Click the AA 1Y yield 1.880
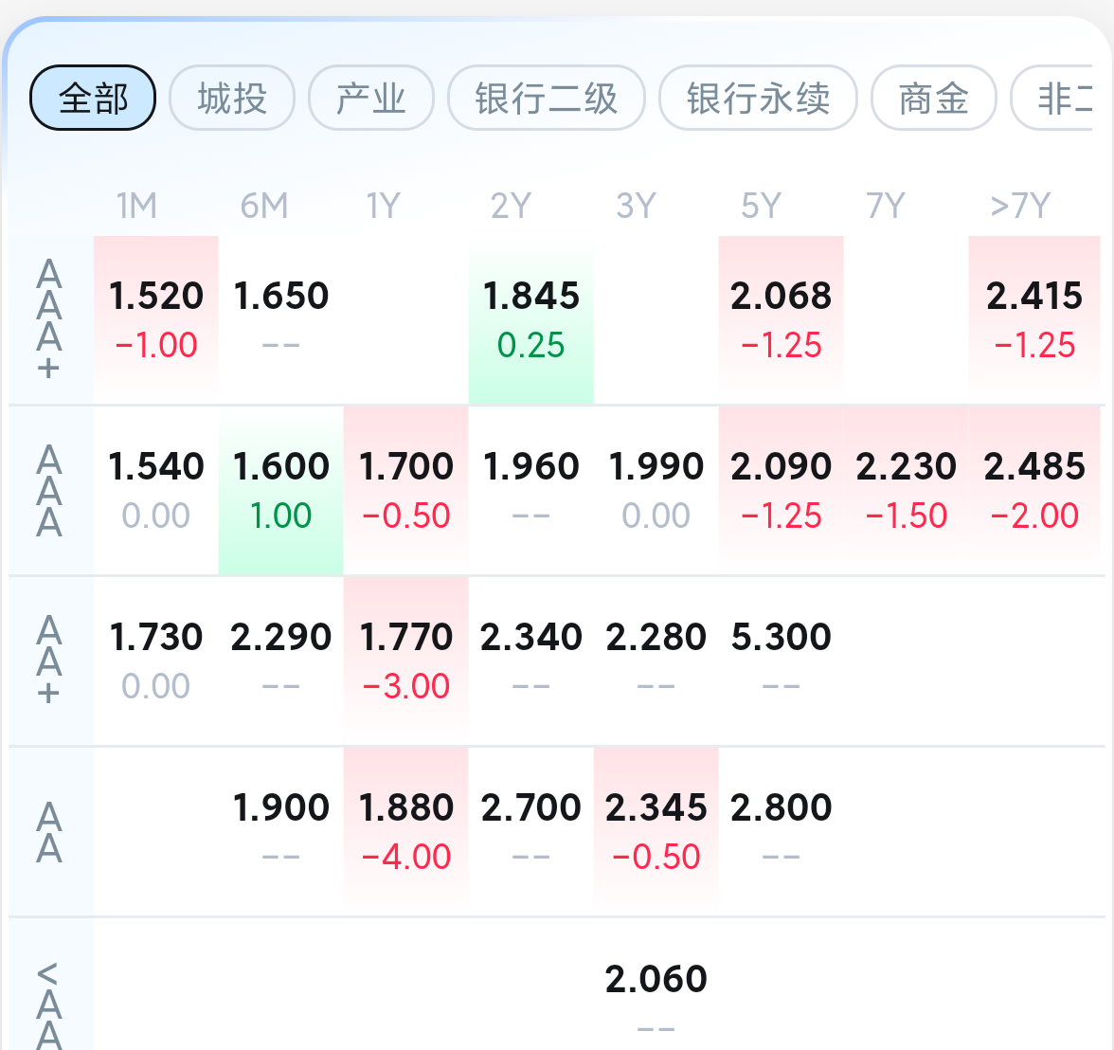Viewport: 1114px width, 1050px height. click(406, 830)
